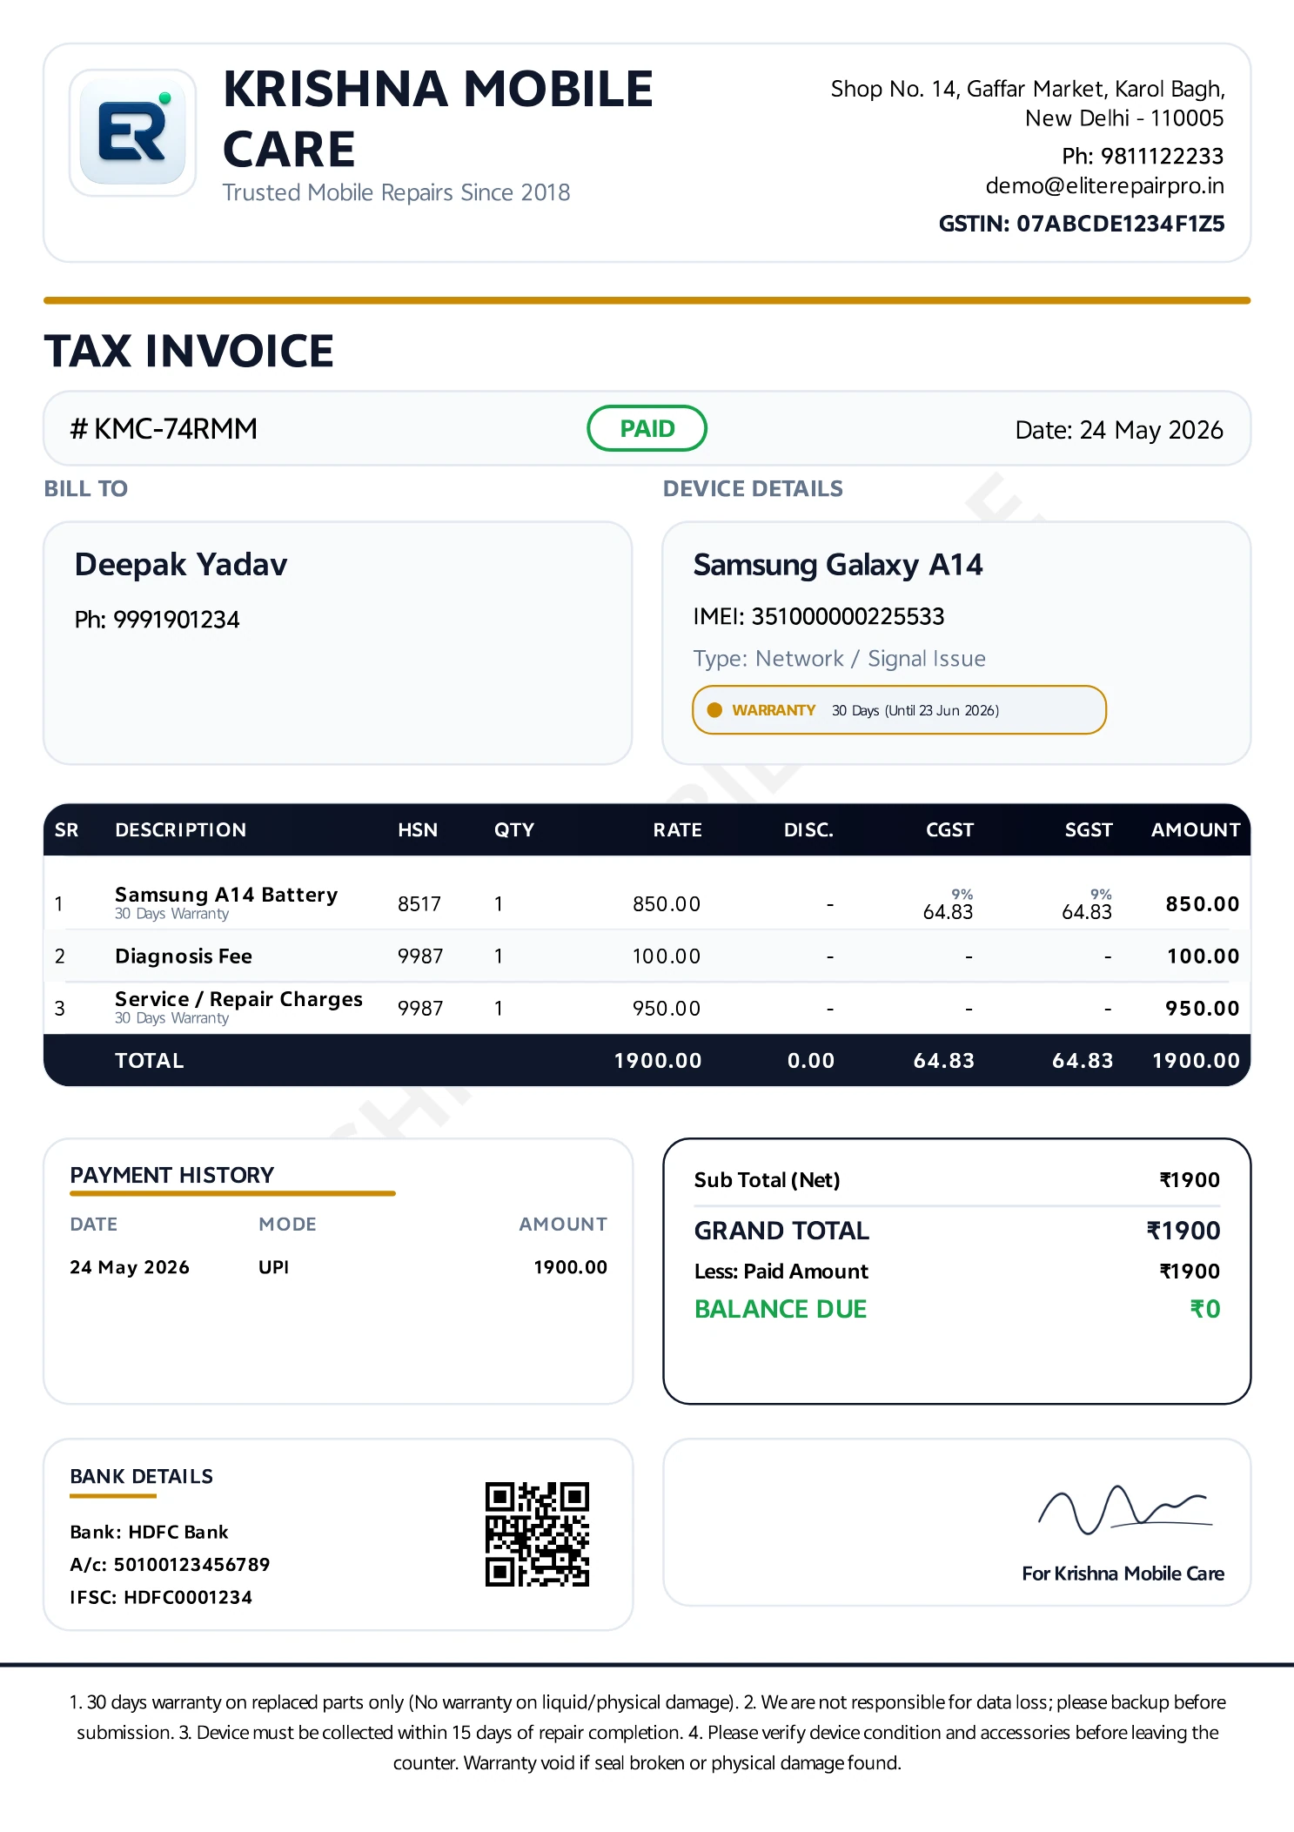This screenshot has height=1832, width=1294.
Task: Select the Samsung A14 Battery item
Action: [226, 895]
